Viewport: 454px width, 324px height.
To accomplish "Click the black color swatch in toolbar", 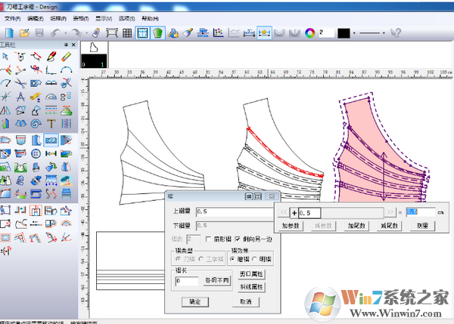I will pyautogui.click(x=344, y=33).
